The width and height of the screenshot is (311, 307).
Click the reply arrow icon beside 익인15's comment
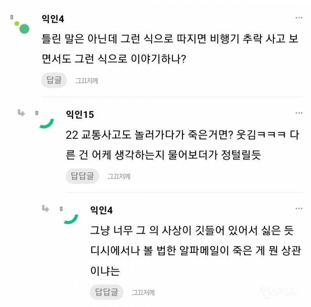[21, 114]
